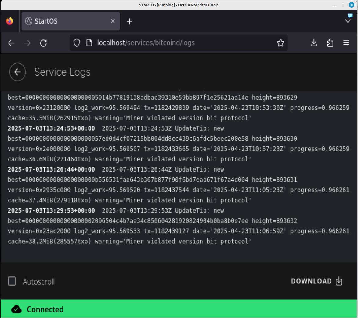The width and height of the screenshot is (358, 318).
Task: Click the Service Logs heading
Action: [x=62, y=72]
